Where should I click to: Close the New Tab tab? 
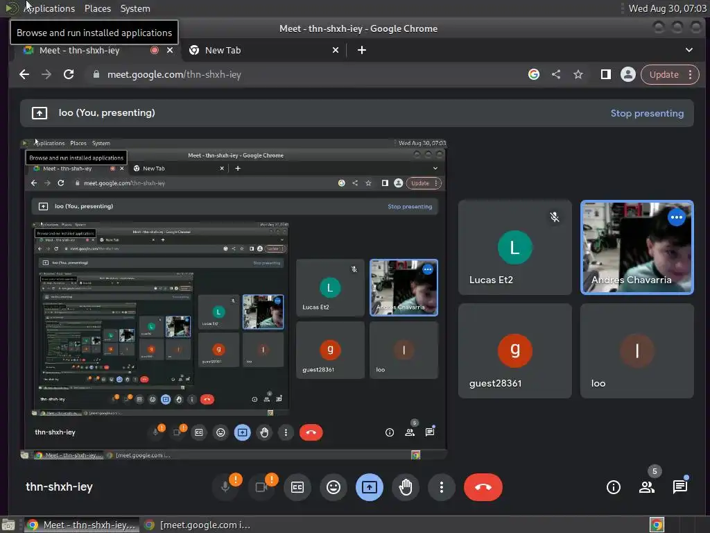click(x=336, y=50)
